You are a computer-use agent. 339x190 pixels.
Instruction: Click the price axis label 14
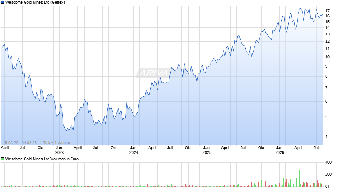327,27
